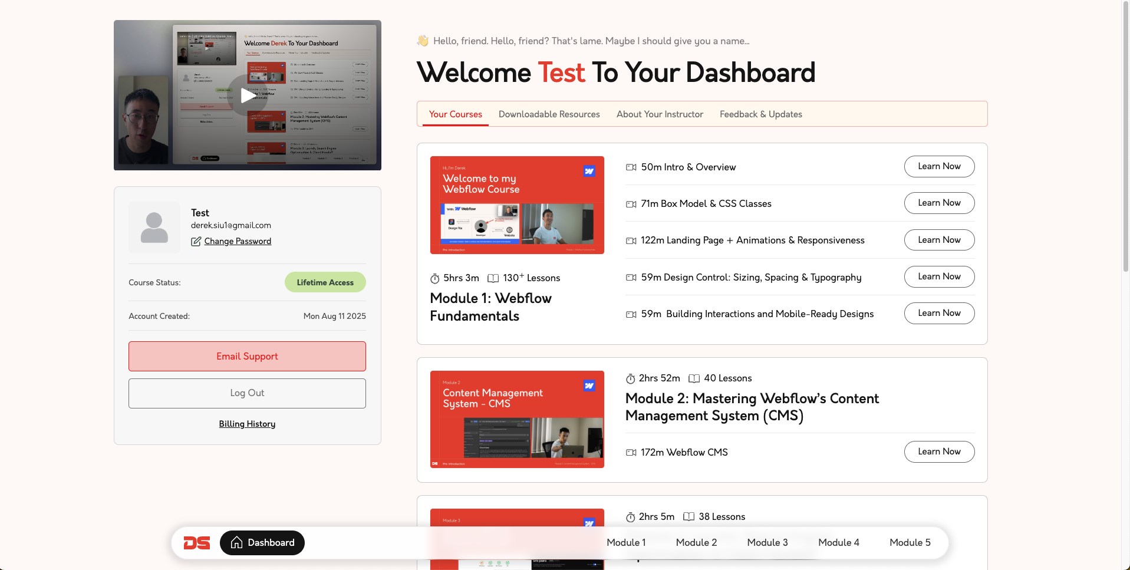1130x570 pixels.
Task: Jump to Module 5 in bottom nav
Action: point(910,543)
